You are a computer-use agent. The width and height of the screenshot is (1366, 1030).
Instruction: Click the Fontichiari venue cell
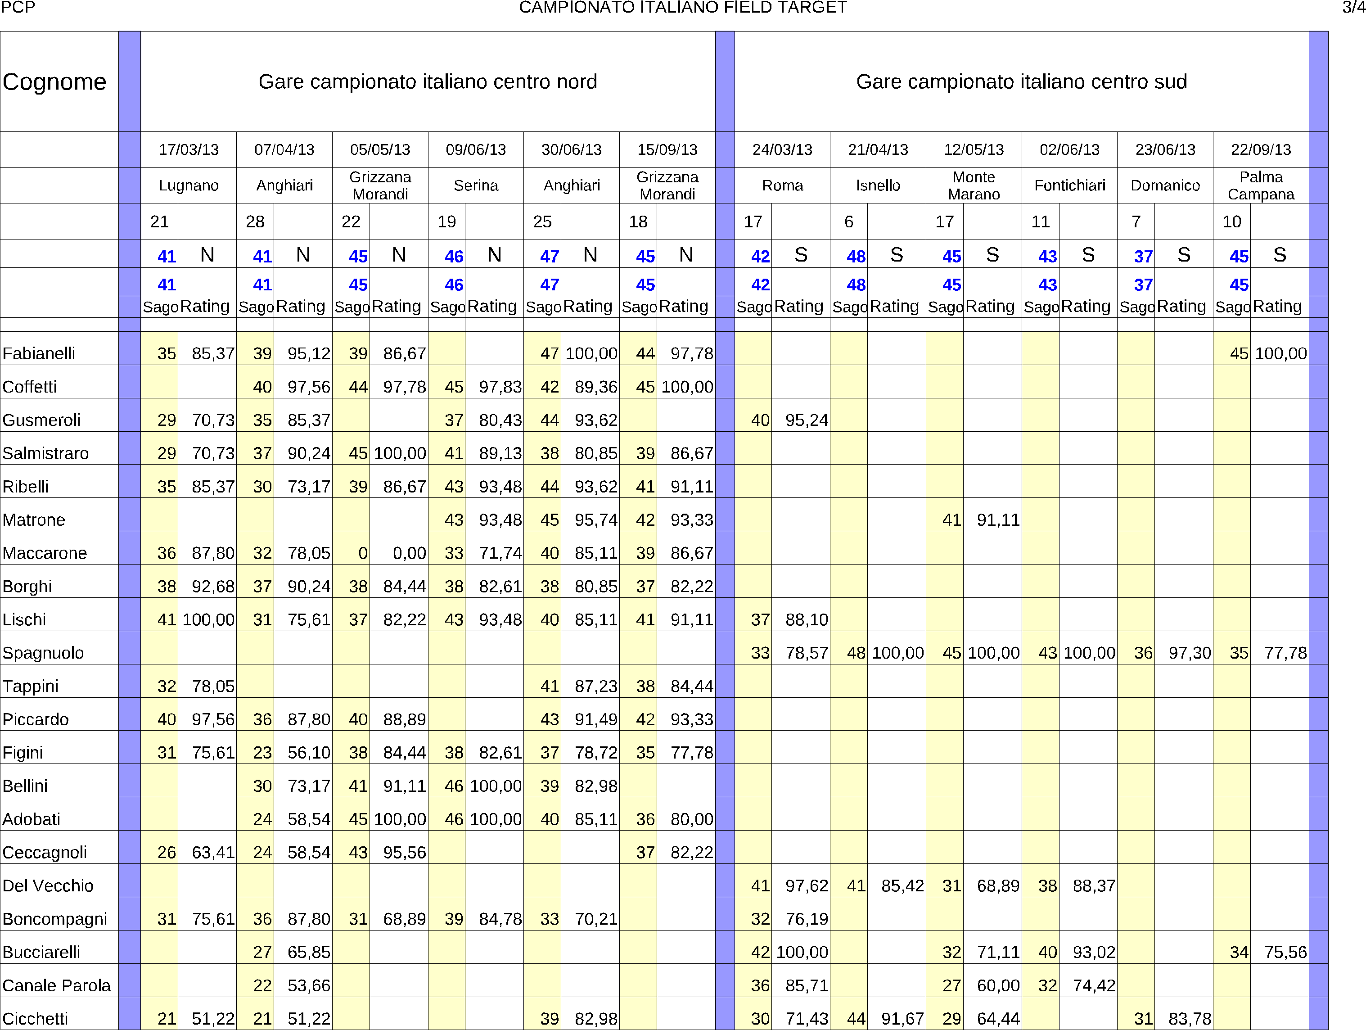(x=1069, y=185)
